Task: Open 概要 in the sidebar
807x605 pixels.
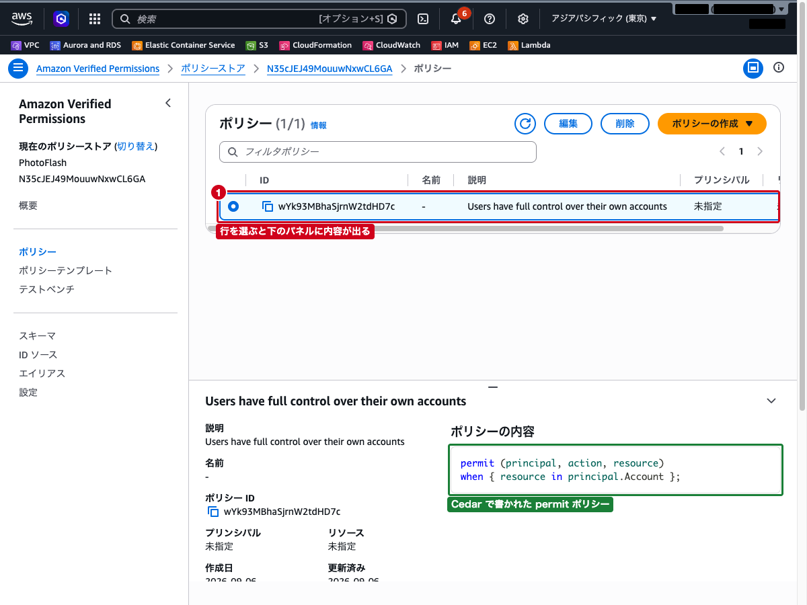Action: 28,205
